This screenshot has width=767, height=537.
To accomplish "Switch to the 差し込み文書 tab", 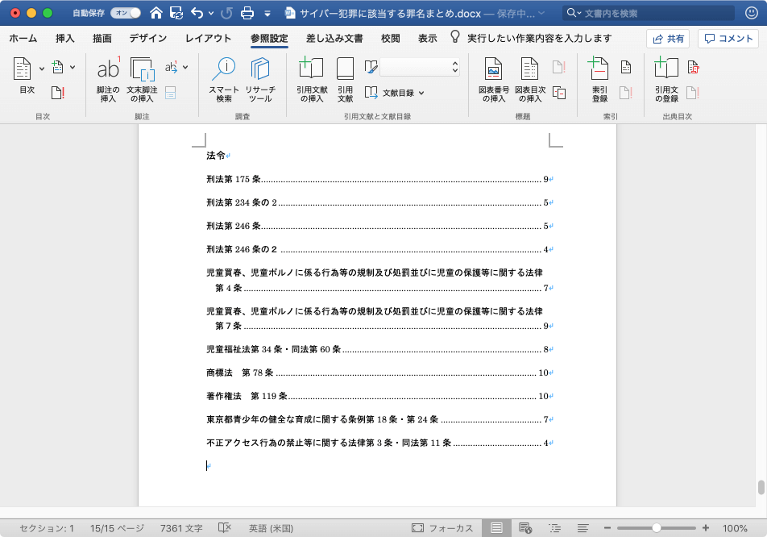I will pos(334,38).
